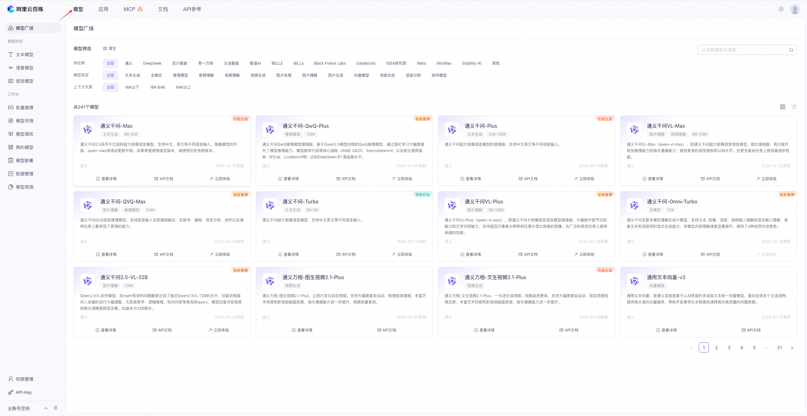Screen dimensions: 807x416
Task: Go to the next page arrow
Action: (792, 348)
